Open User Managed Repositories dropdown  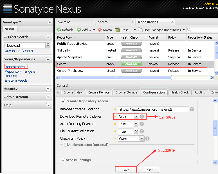point(161,30)
